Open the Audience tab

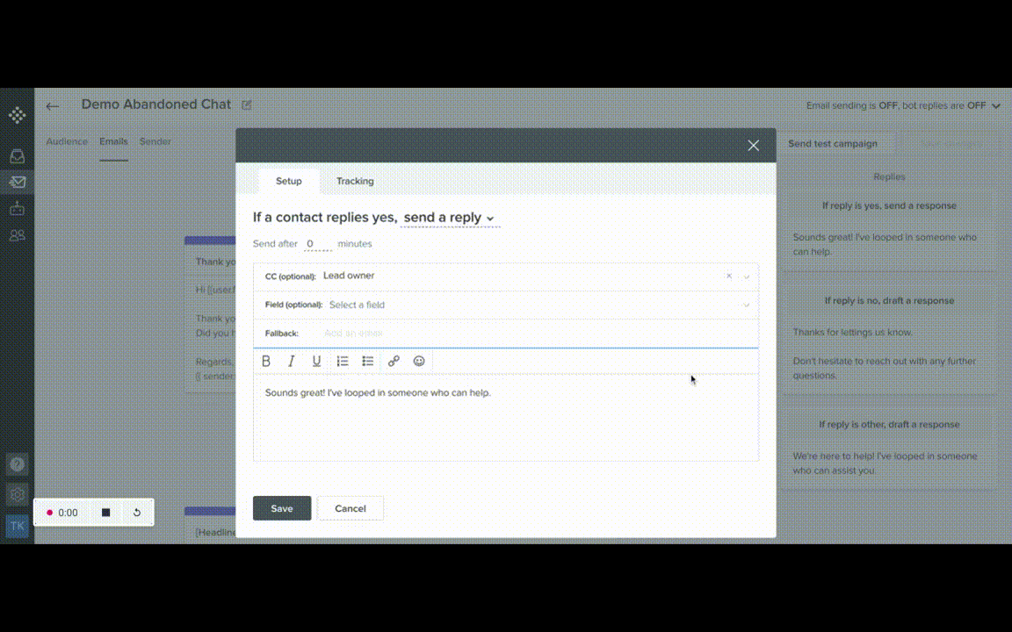[67, 141]
